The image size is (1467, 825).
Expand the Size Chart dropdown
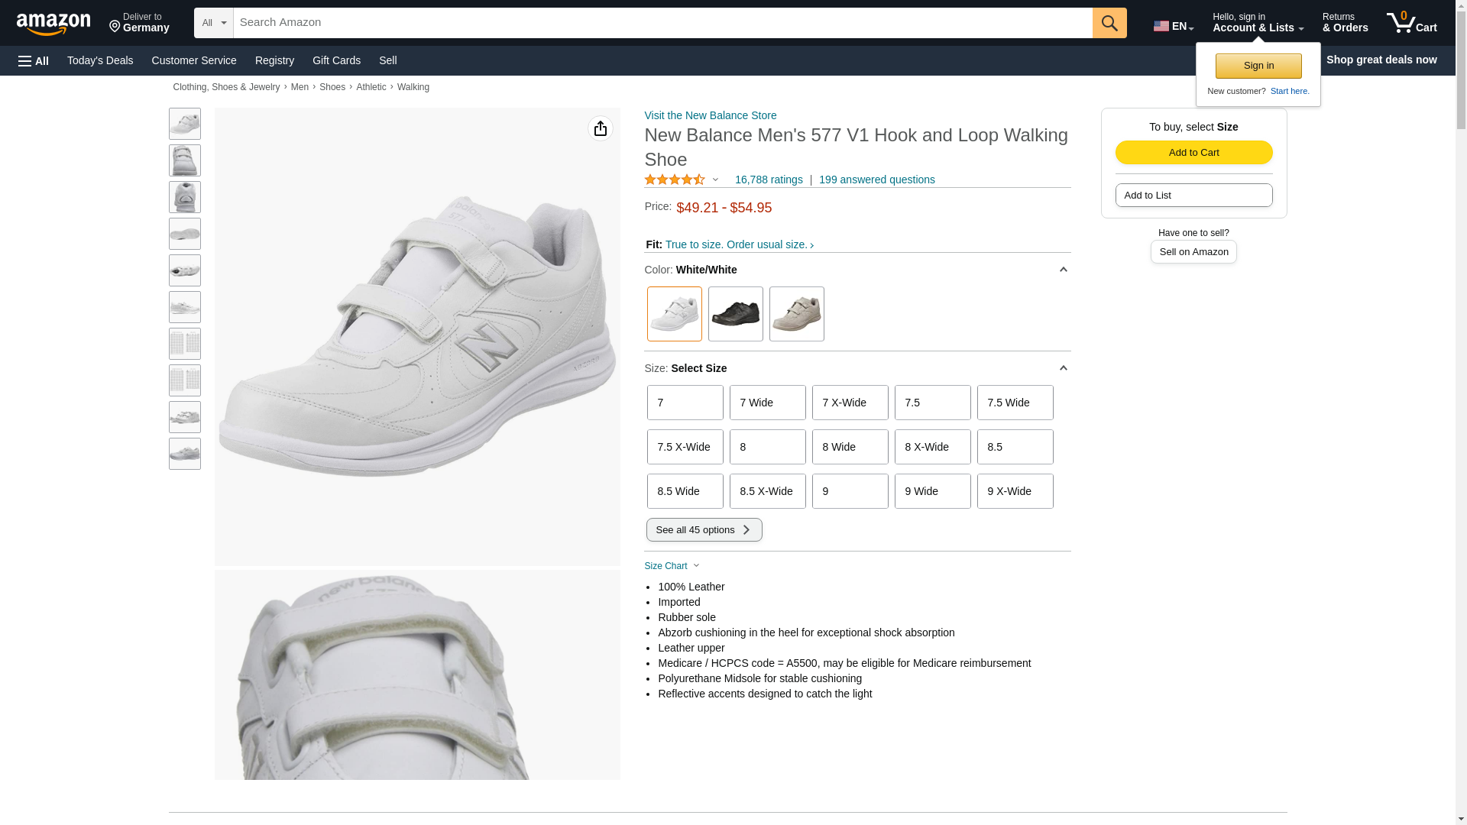pyautogui.click(x=672, y=566)
